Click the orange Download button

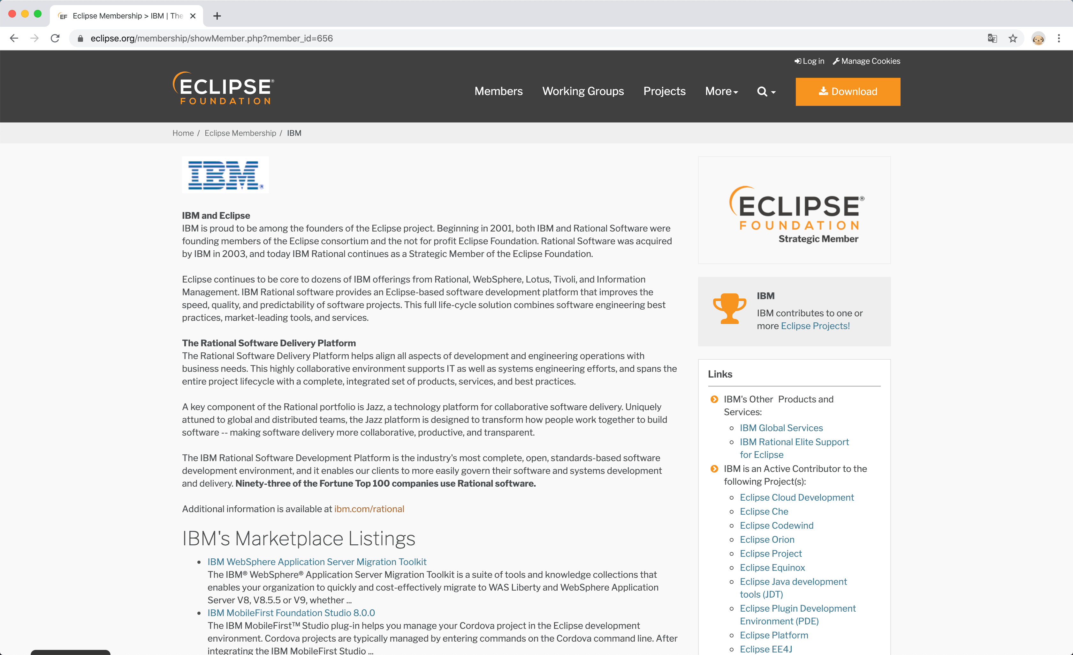coord(848,91)
